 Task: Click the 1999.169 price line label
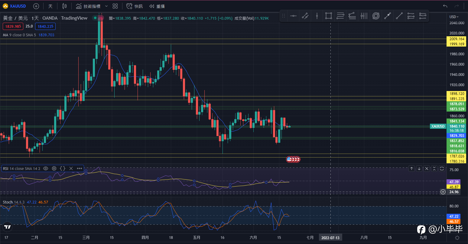pyautogui.click(x=457, y=44)
